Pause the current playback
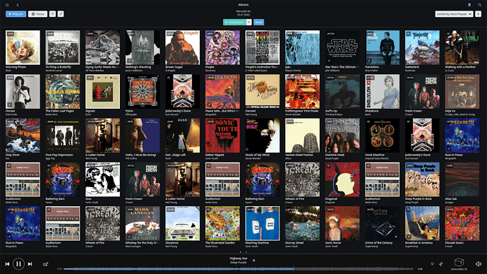The image size is (487, 274). tap(18, 264)
